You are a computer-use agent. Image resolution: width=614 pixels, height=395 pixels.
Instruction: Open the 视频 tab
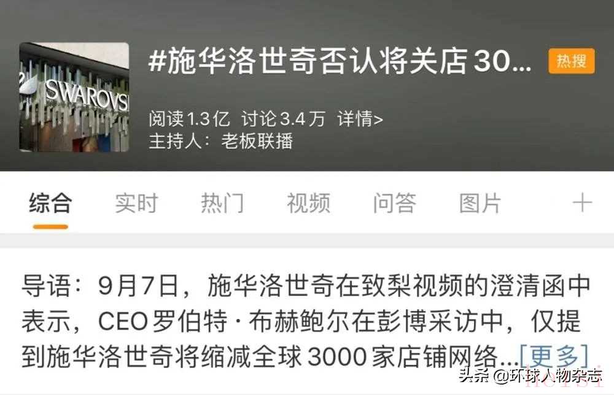click(x=309, y=203)
